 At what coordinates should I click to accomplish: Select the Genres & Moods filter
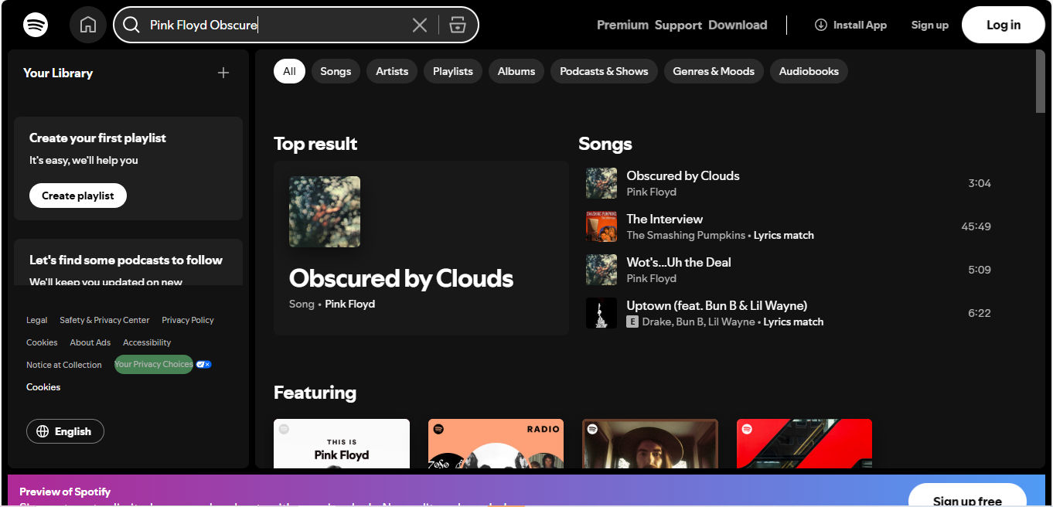pos(713,70)
